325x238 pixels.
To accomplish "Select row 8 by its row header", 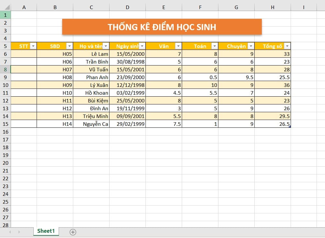I will 5,69.
